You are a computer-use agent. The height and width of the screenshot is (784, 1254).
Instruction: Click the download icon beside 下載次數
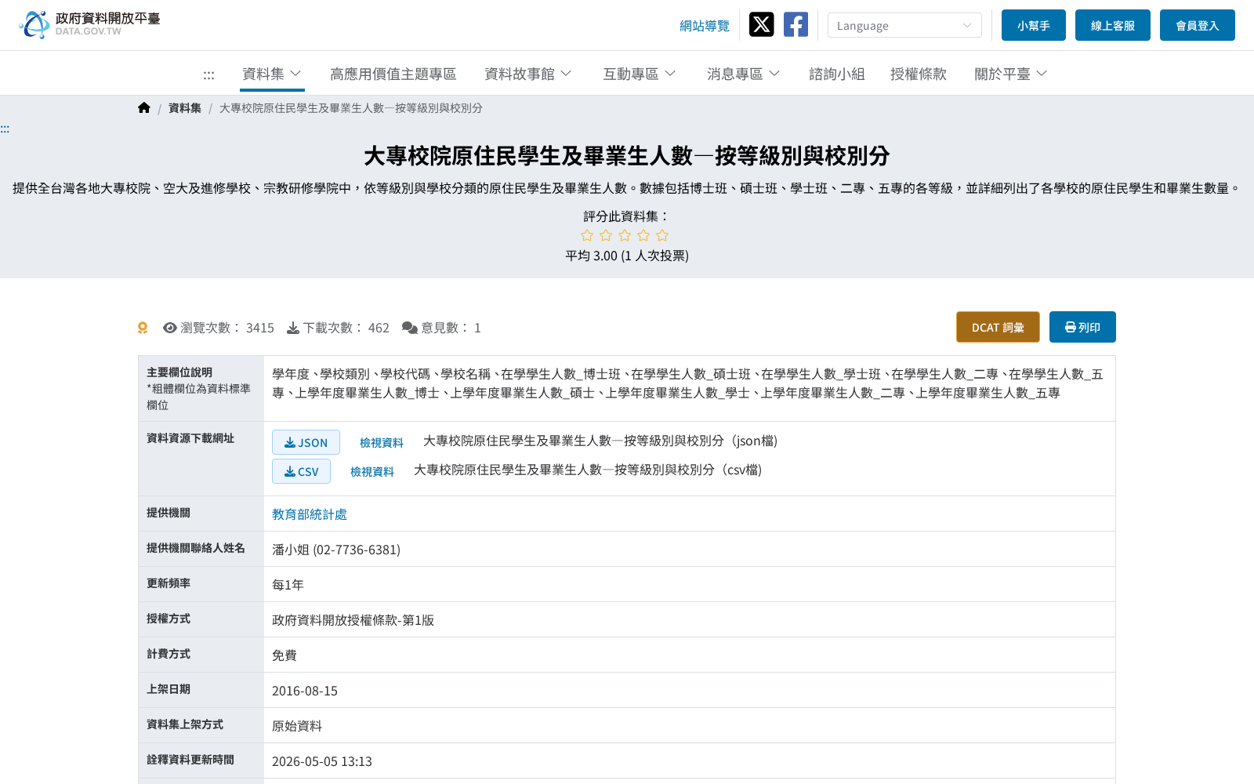pyautogui.click(x=293, y=328)
